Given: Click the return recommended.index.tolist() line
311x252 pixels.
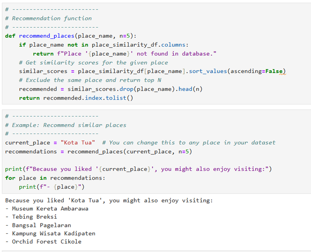Looking at the screenshot, I should coord(76,98).
